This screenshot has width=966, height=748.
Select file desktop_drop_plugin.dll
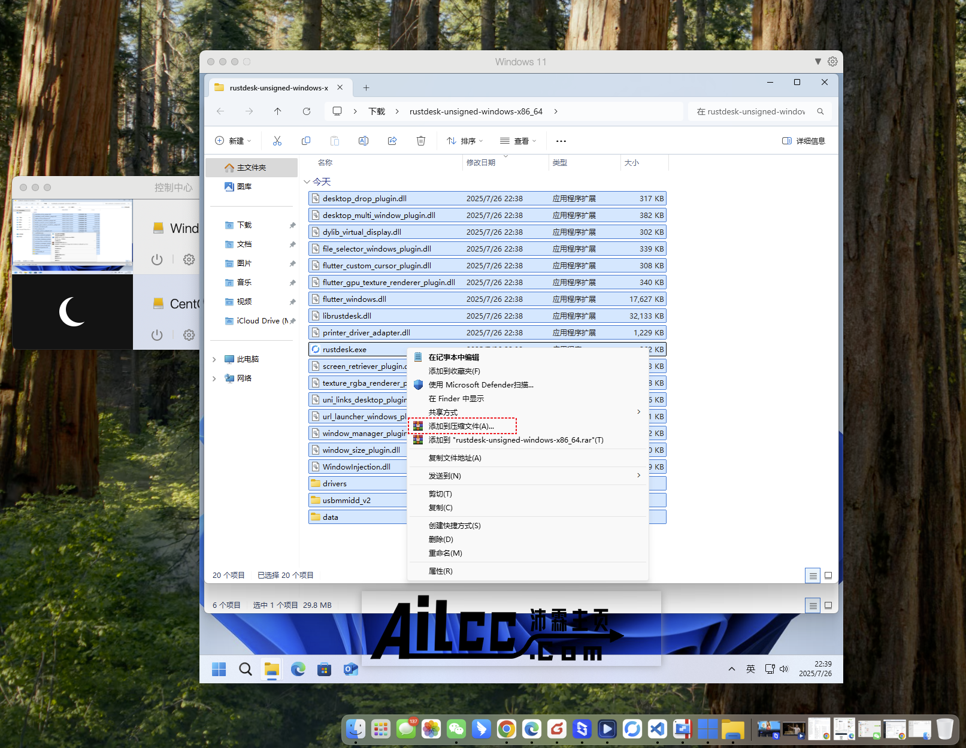click(487, 198)
